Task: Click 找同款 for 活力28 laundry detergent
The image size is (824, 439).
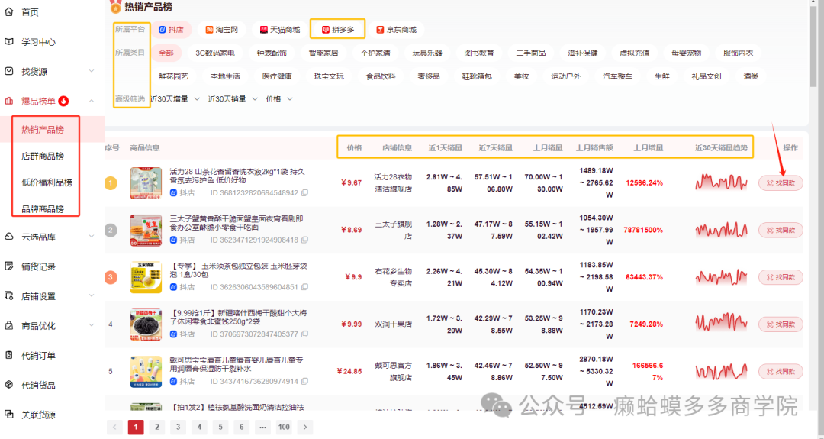Action: [x=781, y=183]
